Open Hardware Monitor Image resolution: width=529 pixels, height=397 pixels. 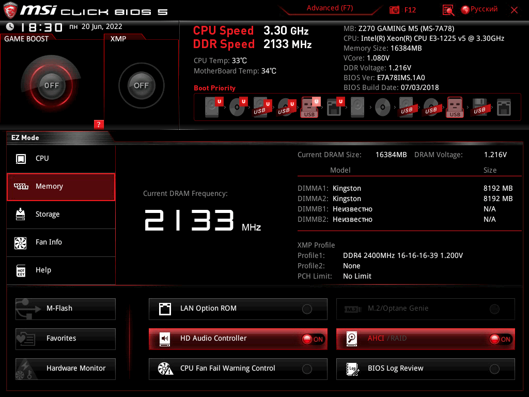pyautogui.click(x=66, y=369)
